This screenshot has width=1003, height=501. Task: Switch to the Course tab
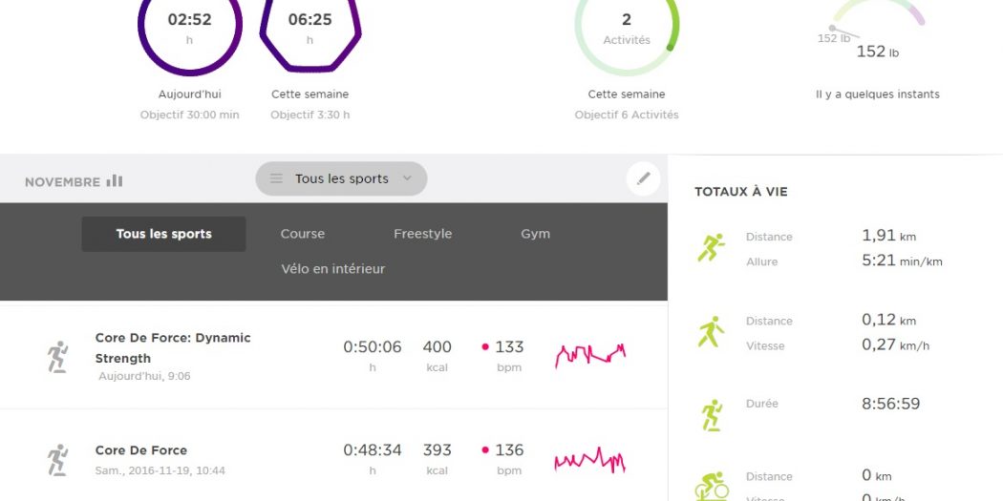[303, 234]
